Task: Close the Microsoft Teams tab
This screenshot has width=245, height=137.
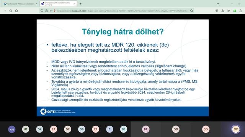Action: (x=74, y=4)
